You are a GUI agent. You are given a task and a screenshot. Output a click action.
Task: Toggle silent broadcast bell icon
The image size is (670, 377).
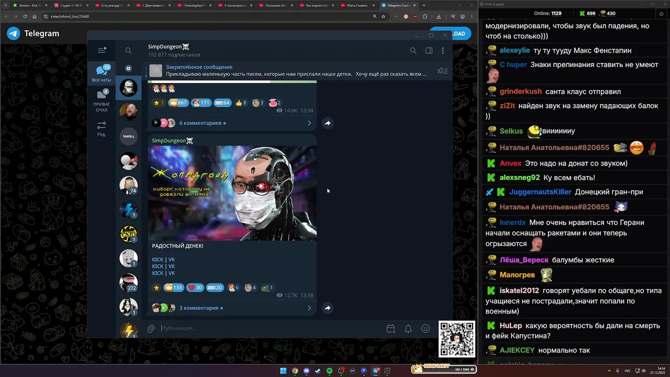pos(408,329)
